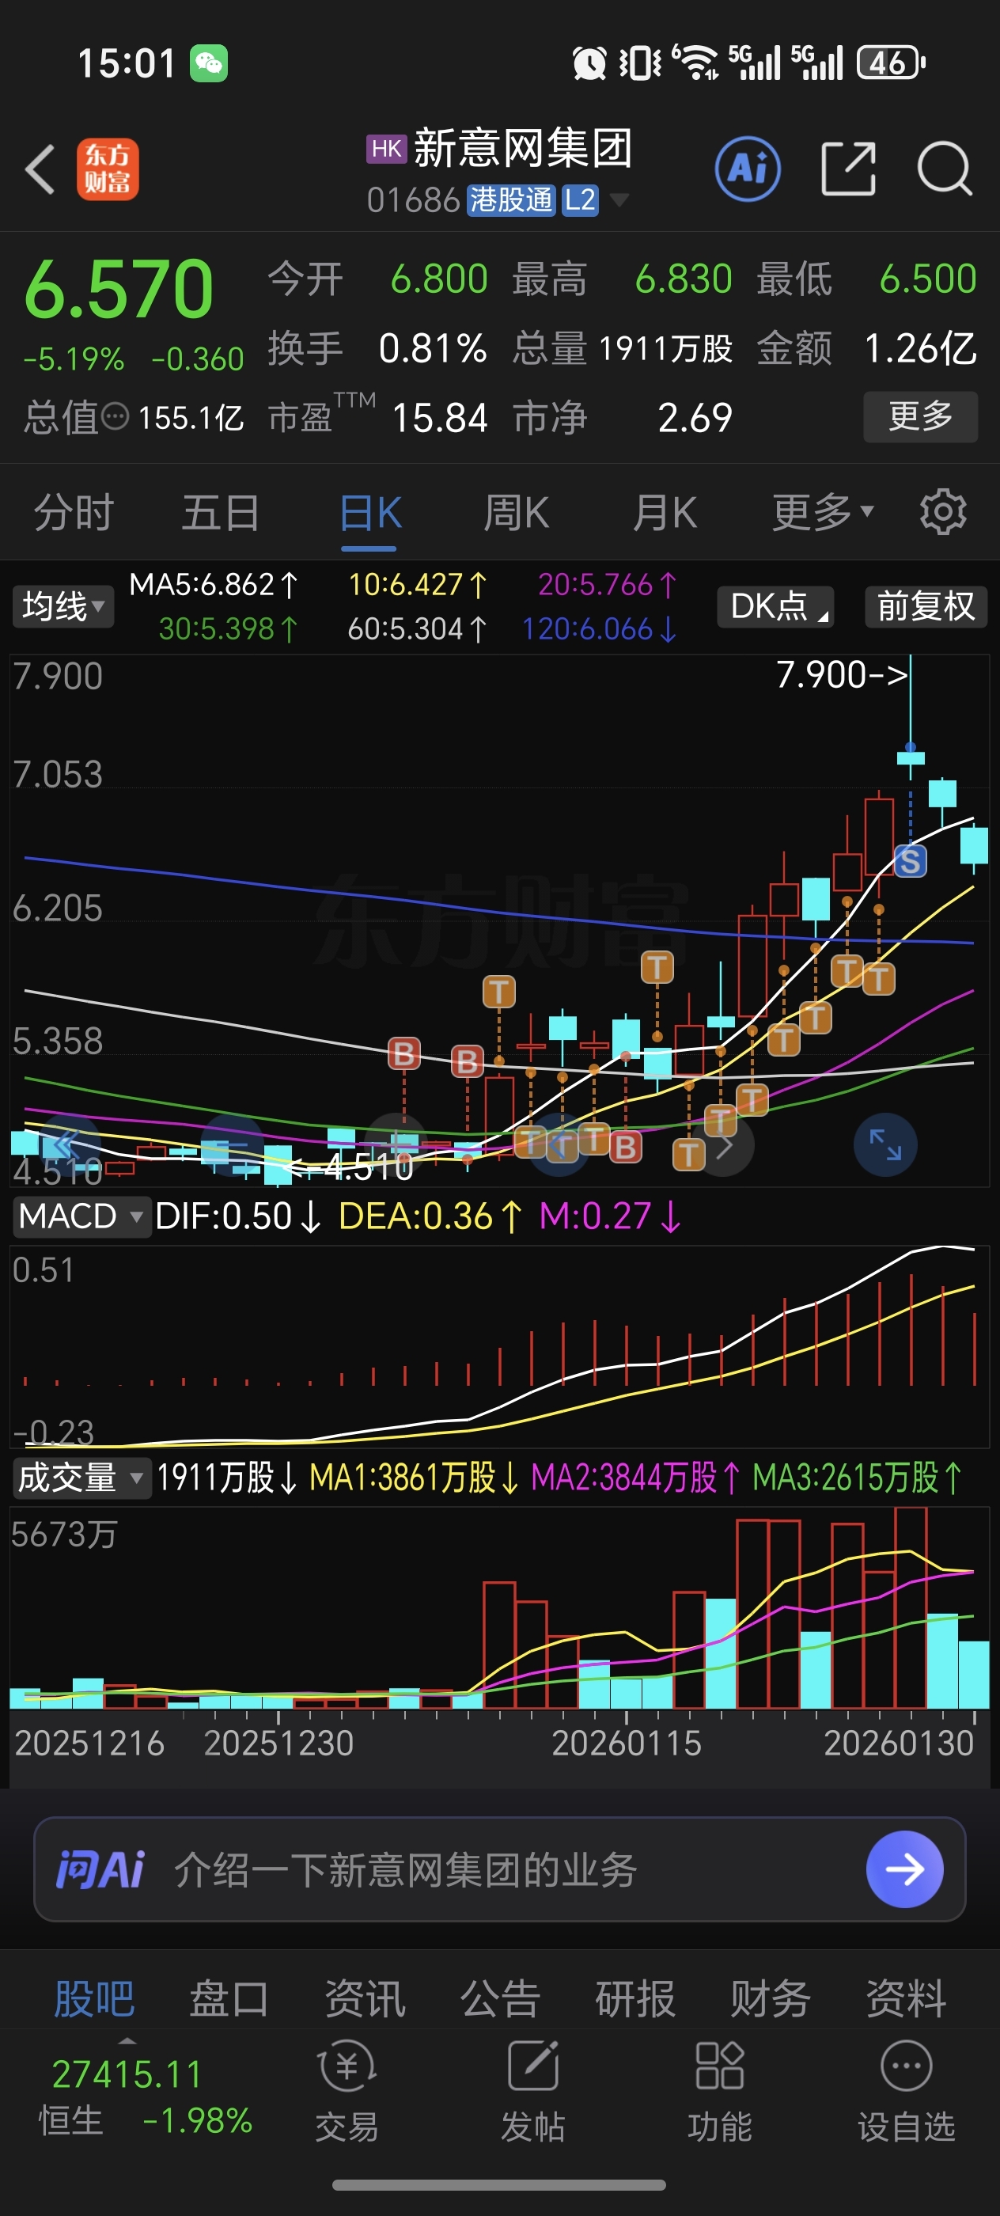Screen dimensions: 1000x2216
Task: Open the 股吧 tab
Action: point(95,1998)
